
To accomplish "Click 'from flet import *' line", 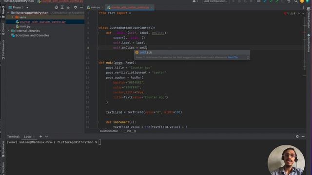I will 115,13.
